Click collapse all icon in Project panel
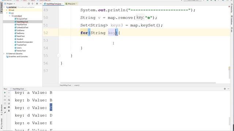 tap(33, 4)
